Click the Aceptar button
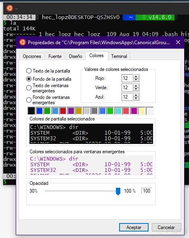This screenshot has width=189, height=238. 134,227
